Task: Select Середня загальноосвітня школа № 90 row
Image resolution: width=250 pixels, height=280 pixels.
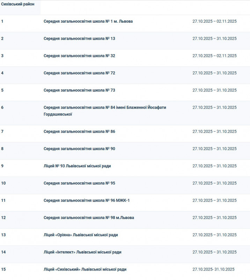Action: click(79, 149)
